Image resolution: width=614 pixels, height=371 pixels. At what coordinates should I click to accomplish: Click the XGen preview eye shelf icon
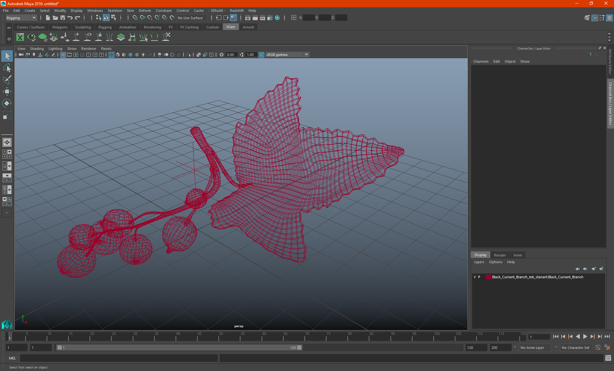pos(31,37)
